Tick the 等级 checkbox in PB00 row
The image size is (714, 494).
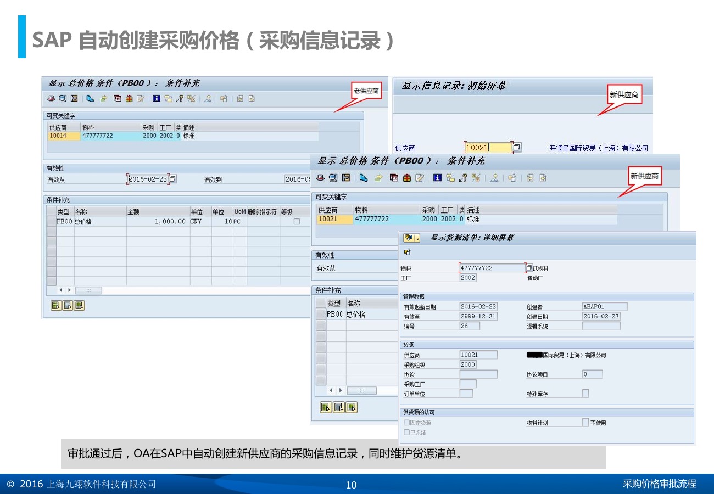point(297,222)
